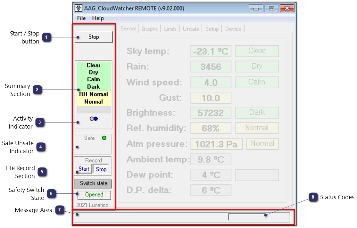The image size is (357, 228).
Task: Open the File menu
Action: pyautogui.click(x=81, y=18)
